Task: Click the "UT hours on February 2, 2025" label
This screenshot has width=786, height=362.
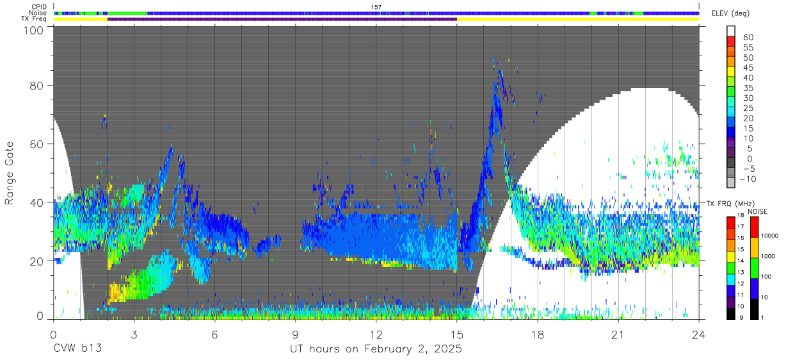Action: point(376,349)
